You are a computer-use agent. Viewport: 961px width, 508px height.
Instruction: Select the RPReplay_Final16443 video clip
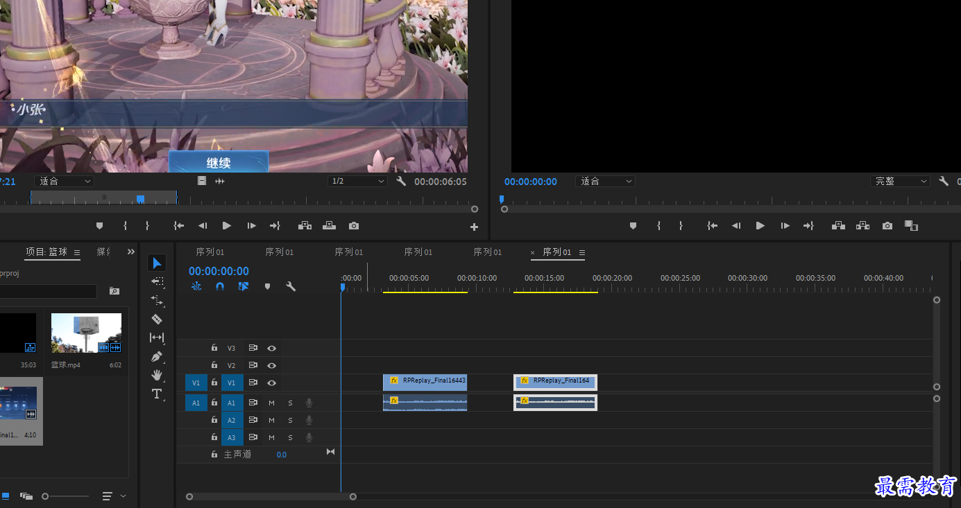425,382
